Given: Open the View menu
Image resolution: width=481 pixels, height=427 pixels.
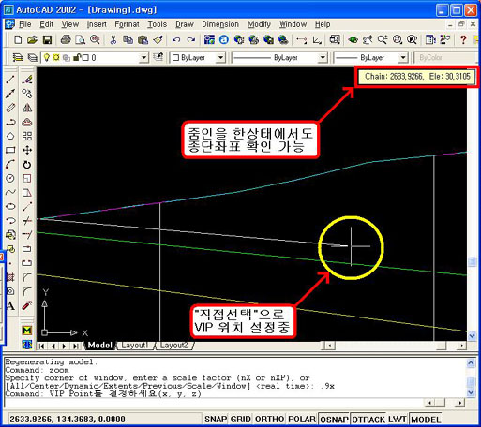Looking at the screenshot, I should pos(69,24).
